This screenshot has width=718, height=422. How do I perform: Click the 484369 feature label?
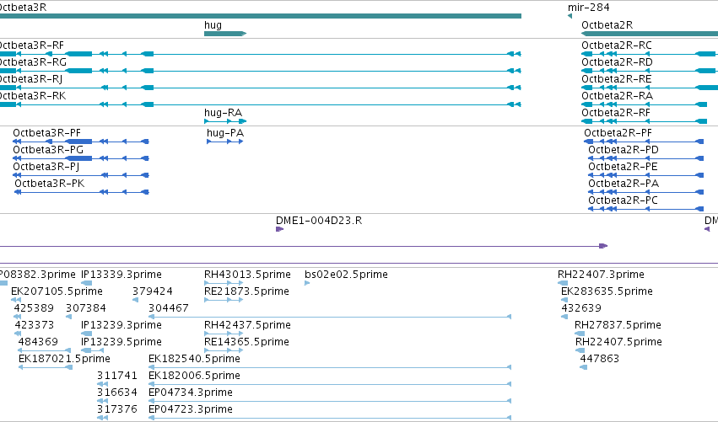[38, 343]
